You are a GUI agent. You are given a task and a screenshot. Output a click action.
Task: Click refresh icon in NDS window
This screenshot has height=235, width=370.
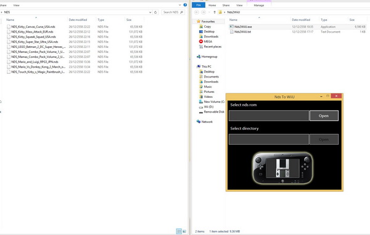[155, 12]
